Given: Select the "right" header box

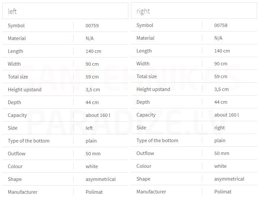Looking at the screenshot, I should [194, 11].
